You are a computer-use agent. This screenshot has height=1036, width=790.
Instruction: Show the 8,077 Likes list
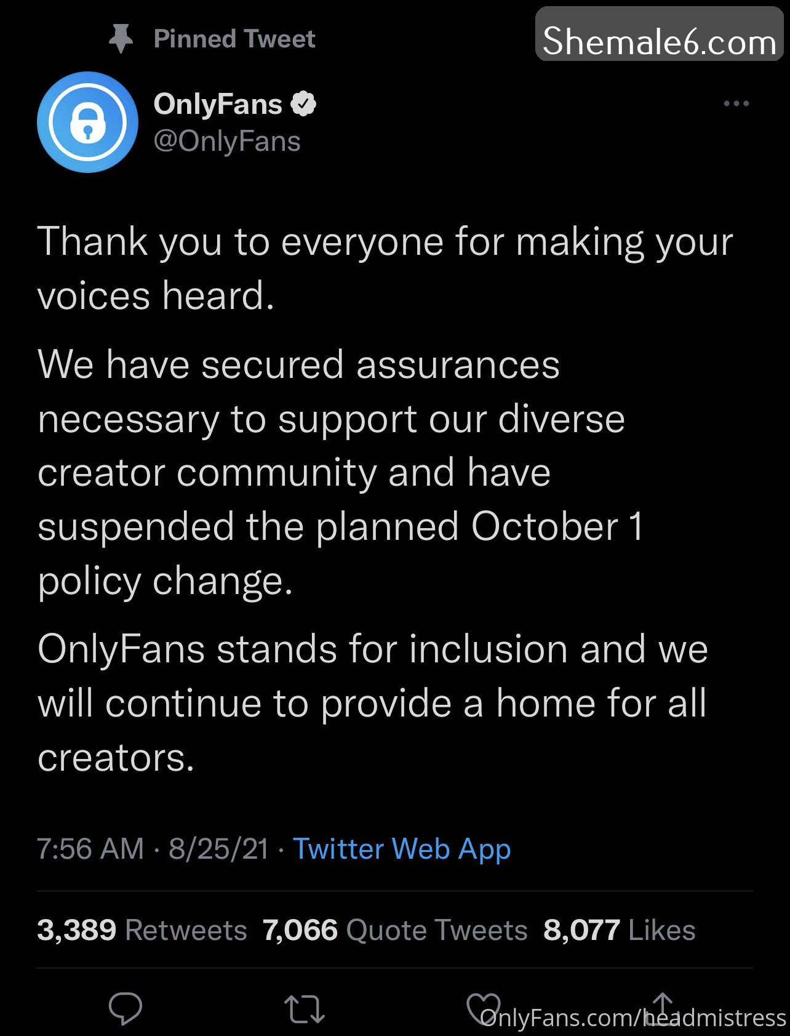pyautogui.click(x=619, y=930)
